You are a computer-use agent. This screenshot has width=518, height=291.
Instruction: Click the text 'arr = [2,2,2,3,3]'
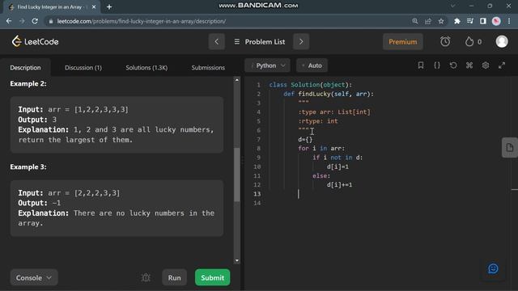pos(84,193)
